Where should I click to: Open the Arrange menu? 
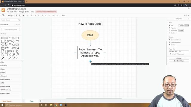[21, 12]
